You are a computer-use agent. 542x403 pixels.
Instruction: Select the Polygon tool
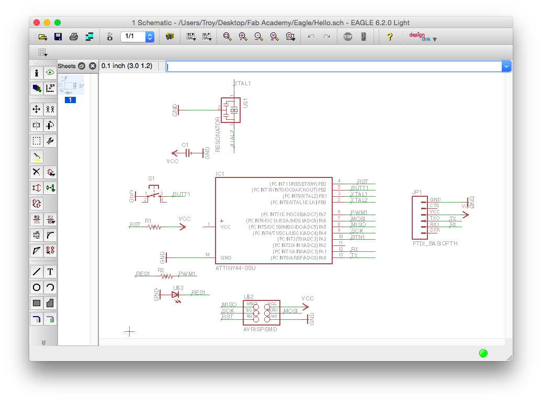click(x=50, y=304)
